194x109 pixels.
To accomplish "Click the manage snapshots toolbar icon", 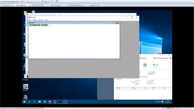I will pos(38,2).
